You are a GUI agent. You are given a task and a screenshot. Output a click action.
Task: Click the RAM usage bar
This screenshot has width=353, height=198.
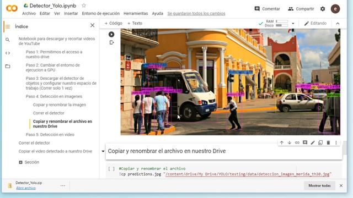click(x=282, y=21)
